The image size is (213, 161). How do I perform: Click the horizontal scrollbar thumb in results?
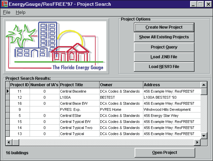pyautogui.click(x=16, y=142)
